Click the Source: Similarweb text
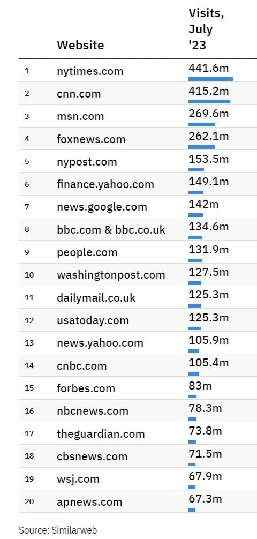Image resolution: width=257 pixels, height=539 pixels. click(x=58, y=529)
